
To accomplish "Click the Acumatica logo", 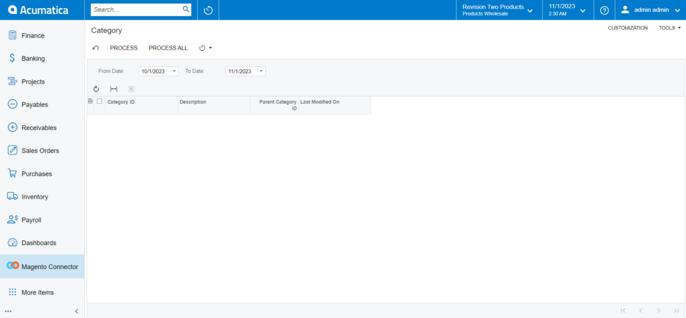I will click(x=38, y=9).
